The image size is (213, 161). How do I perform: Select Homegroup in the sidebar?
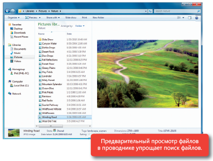16,69
